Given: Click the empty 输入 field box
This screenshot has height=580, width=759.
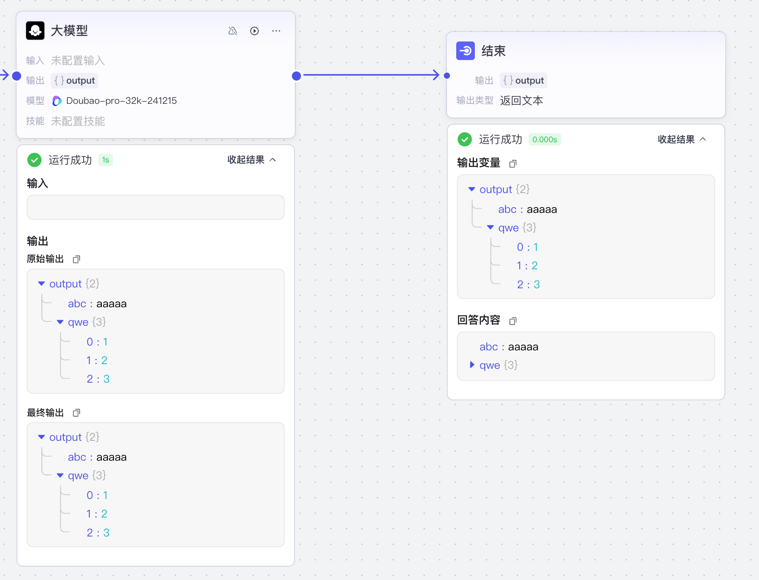Looking at the screenshot, I should [x=155, y=207].
